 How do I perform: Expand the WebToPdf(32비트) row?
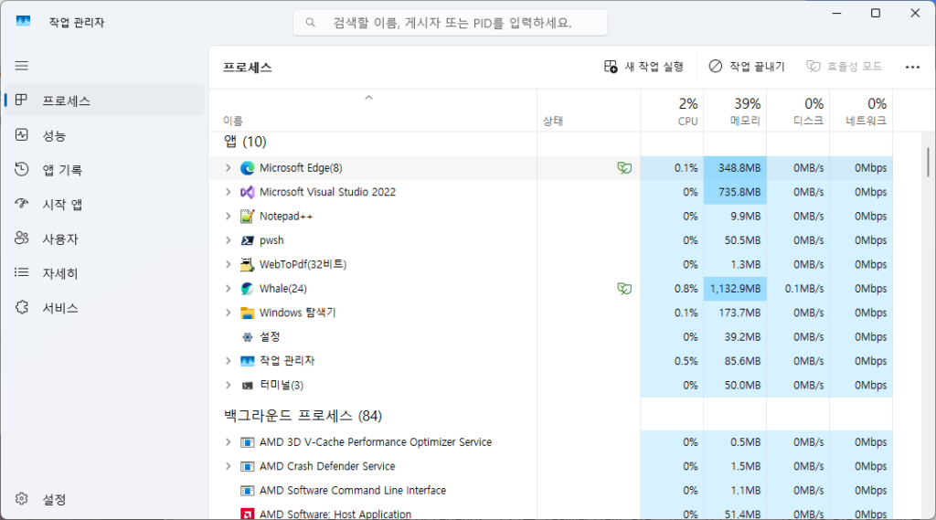228,264
